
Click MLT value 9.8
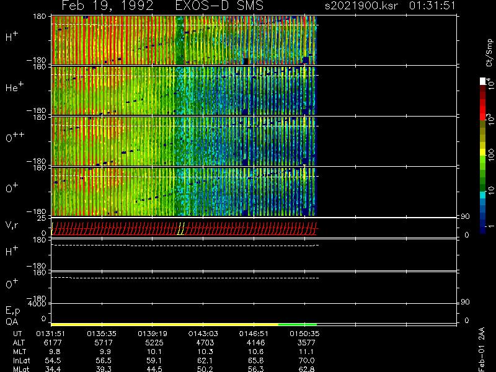click(x=55, y=352)
